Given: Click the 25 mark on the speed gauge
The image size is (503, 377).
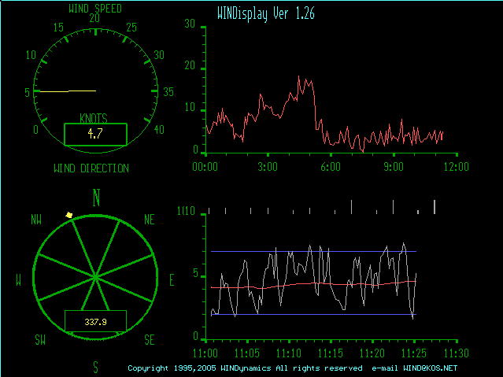Looking at the screenshot, I should (x=131, y=28).
